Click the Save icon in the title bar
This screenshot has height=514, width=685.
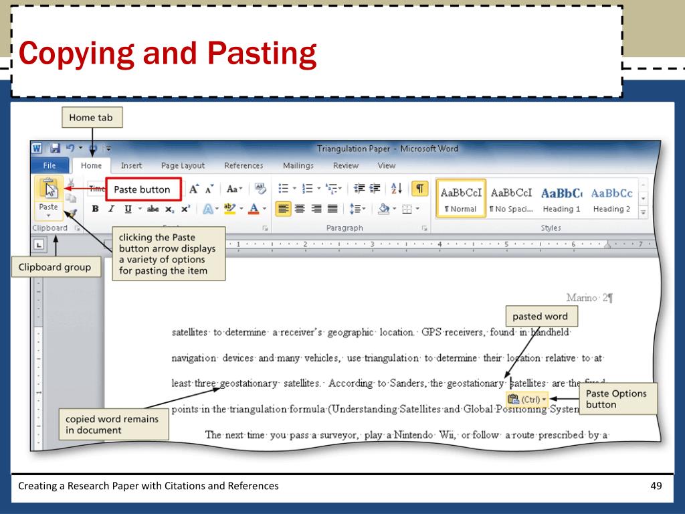pos(55,148)
